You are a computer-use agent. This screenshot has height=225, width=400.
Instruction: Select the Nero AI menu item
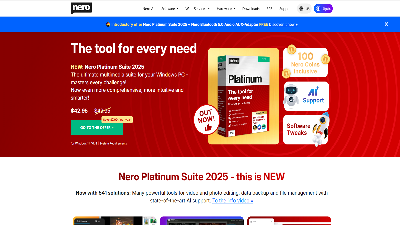[148, 8]
